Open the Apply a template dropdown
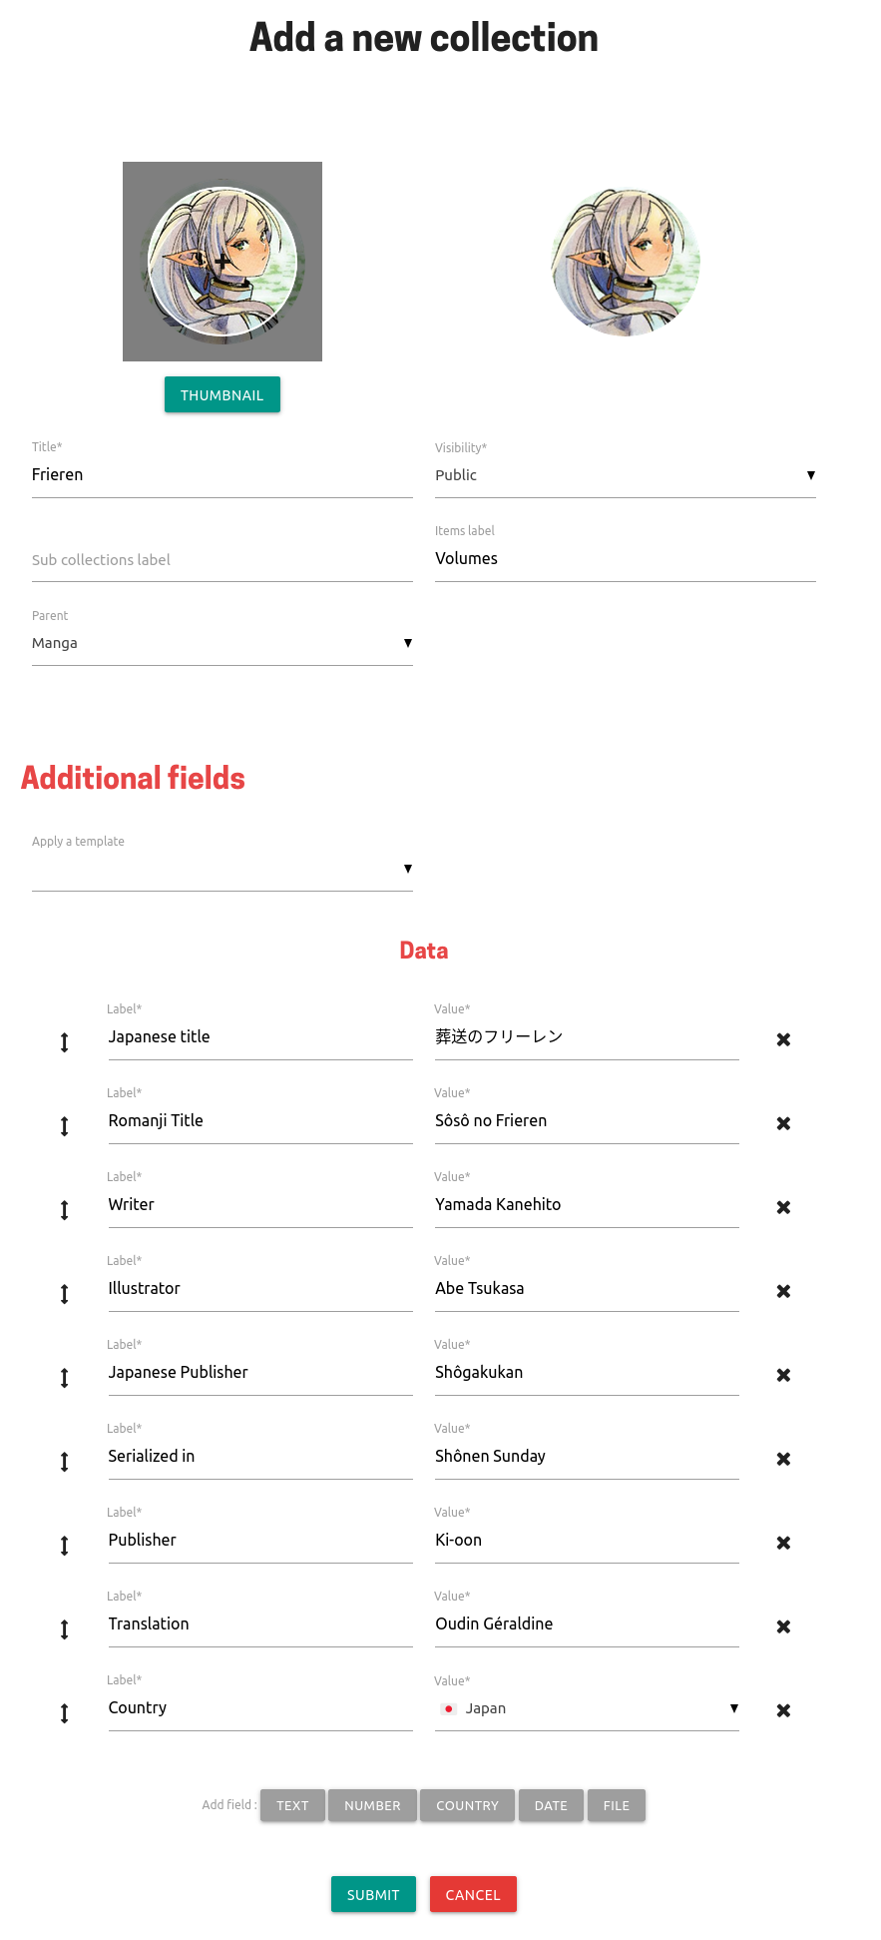This screenshot has width=881, height=1940. 222,869
